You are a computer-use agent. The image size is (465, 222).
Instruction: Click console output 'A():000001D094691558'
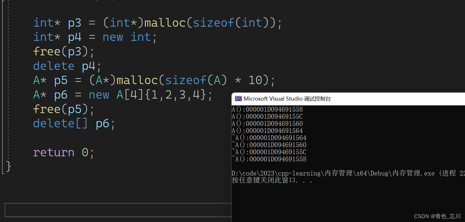coord(267,110)
